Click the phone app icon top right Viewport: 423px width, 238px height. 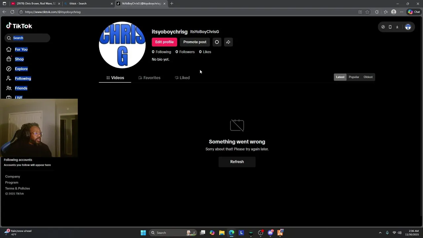pyautogui.click(x=390, y=27)
